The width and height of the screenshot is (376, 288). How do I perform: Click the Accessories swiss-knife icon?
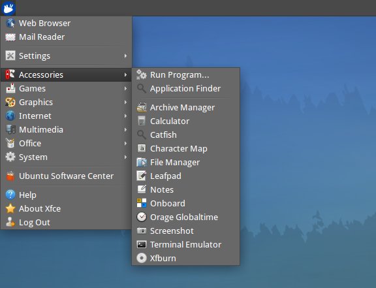pos(10,74)
